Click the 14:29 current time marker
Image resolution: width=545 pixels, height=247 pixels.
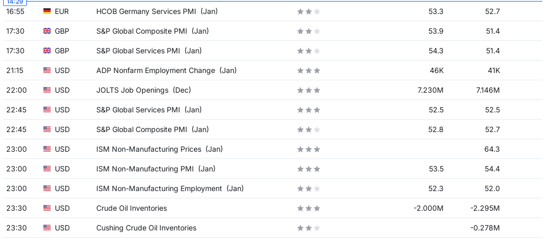pyautogui.click(x=14, y=2)
